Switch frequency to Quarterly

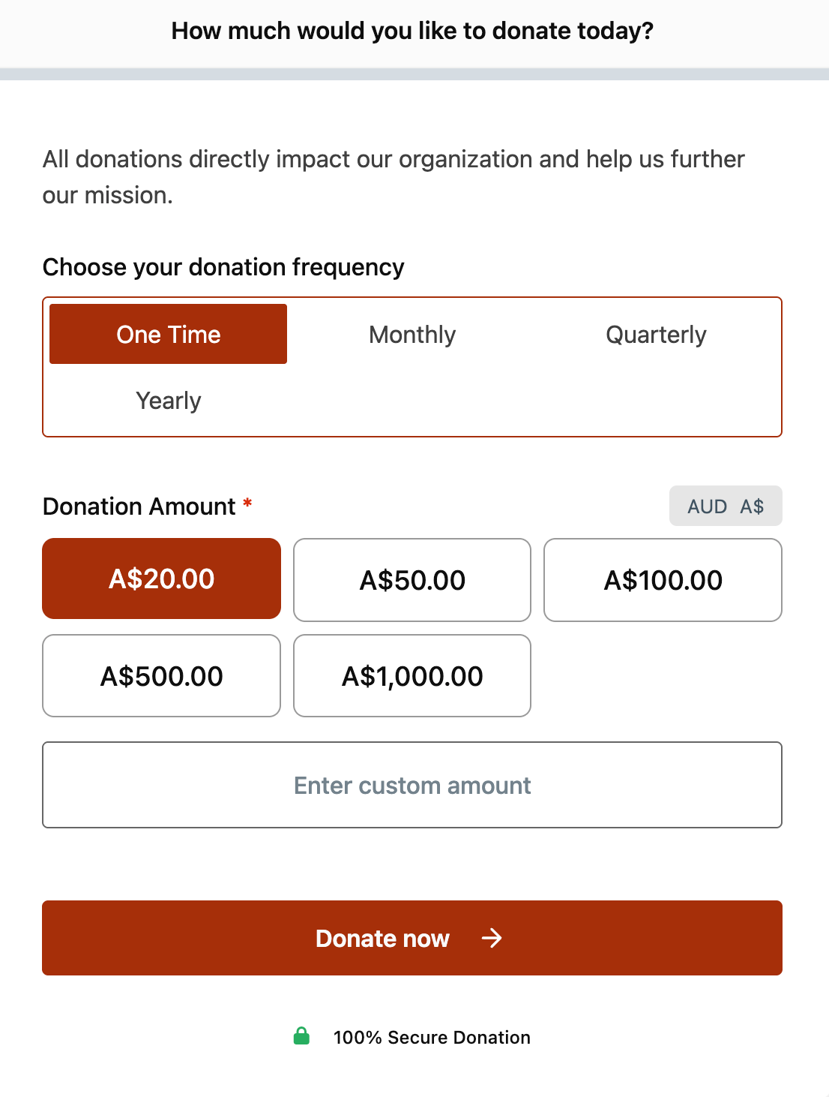click(x=656, y=334)
